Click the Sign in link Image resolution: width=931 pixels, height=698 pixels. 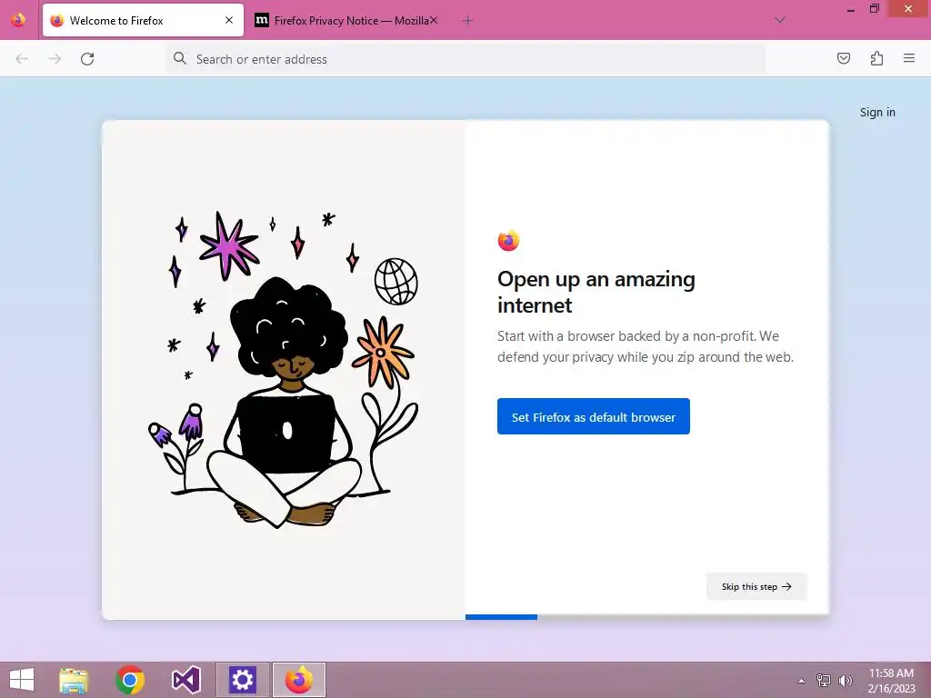(877, 112)
